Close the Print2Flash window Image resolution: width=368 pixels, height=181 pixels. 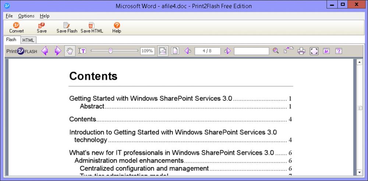(357, 4)
